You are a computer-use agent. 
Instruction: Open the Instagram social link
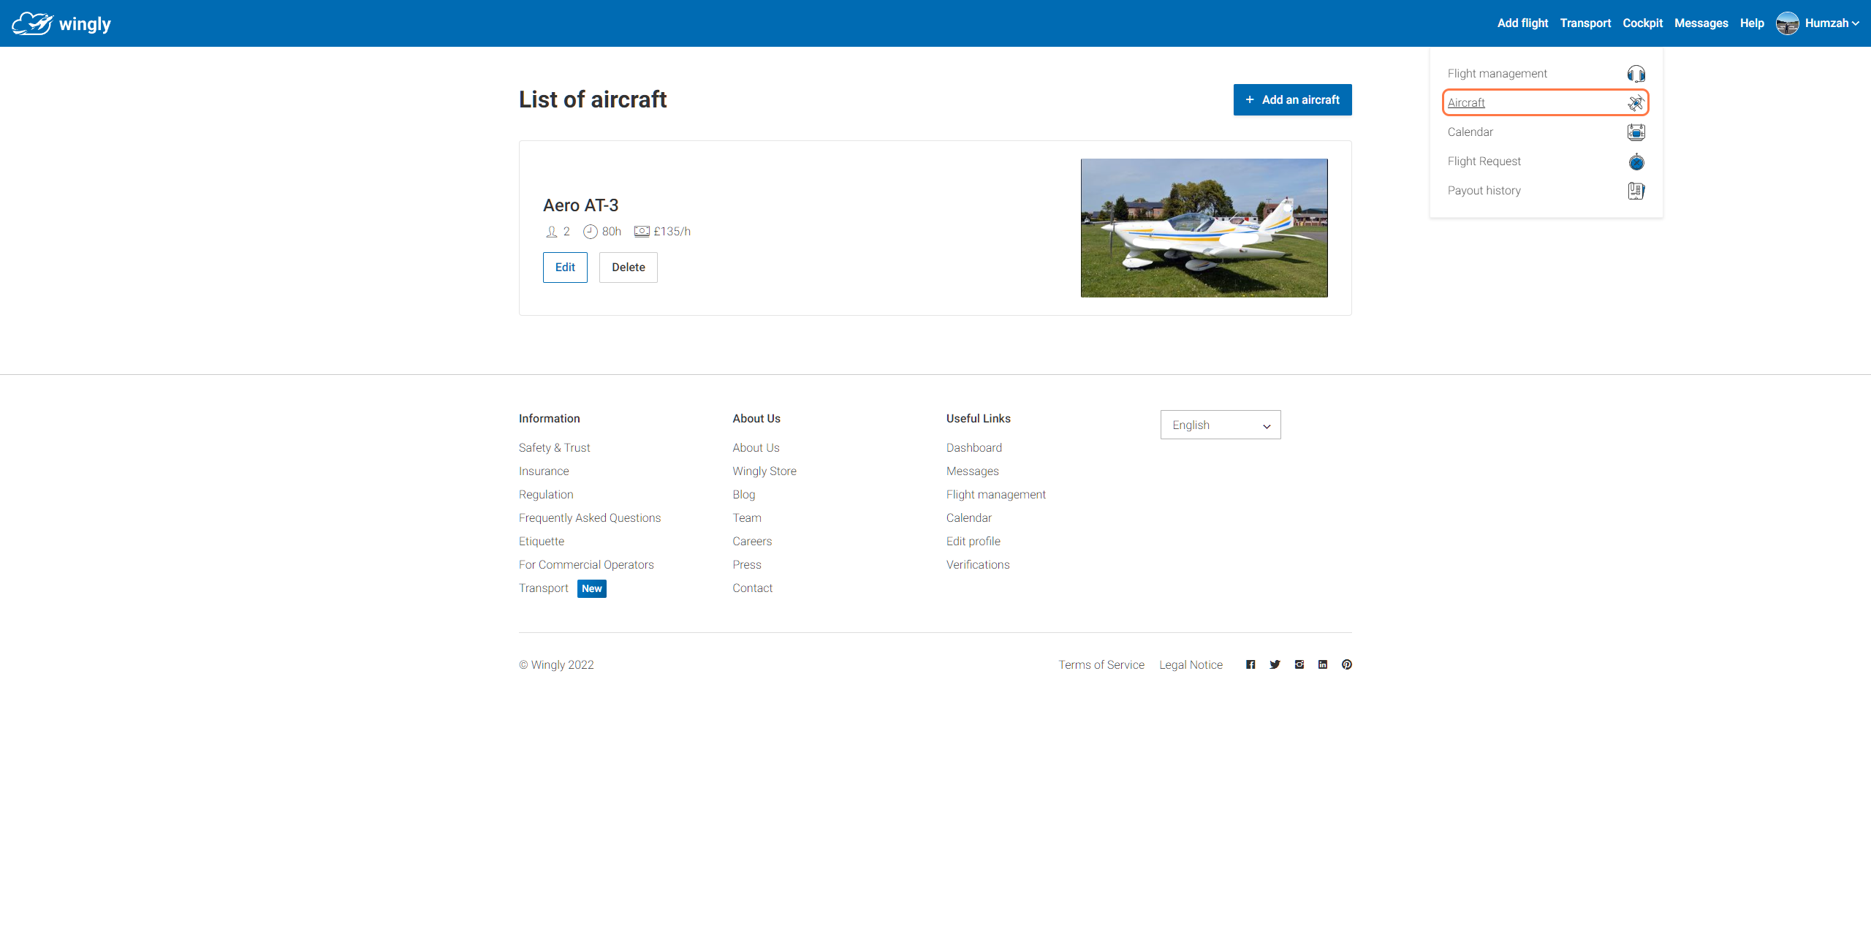click(x=1299, y=664)
